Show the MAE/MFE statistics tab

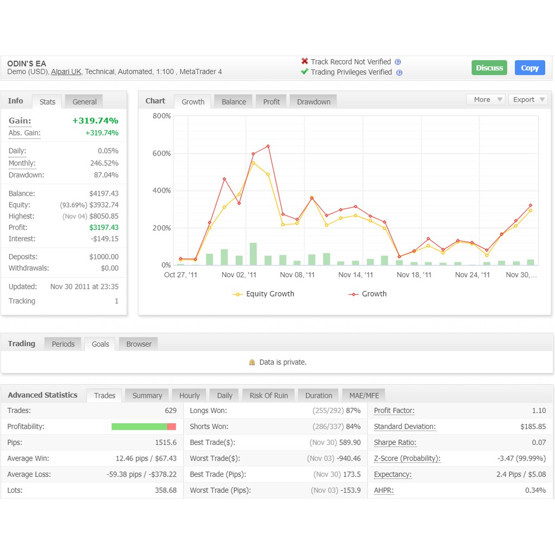[x=364, y=396]
